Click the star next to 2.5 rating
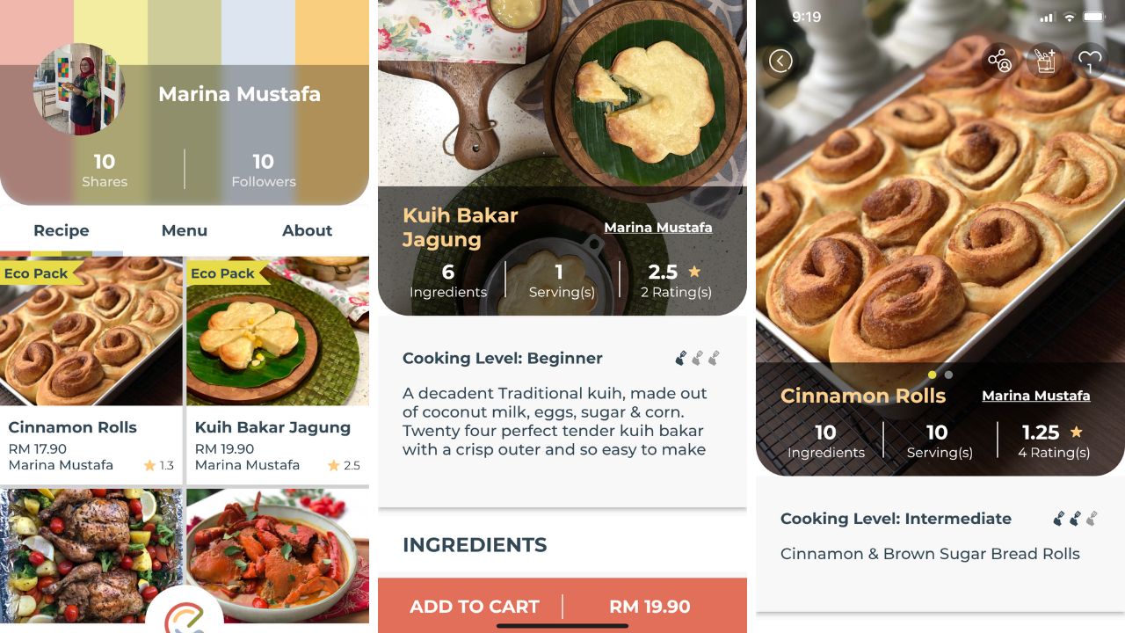 [694, 272]
